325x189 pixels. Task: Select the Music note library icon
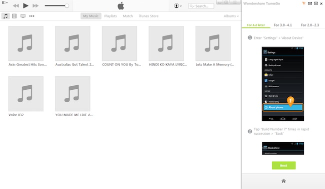[x=5, y=16]
